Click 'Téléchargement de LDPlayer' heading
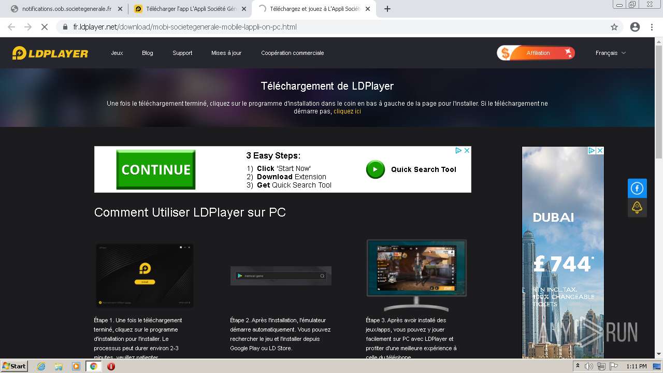 tap(327, 86)
